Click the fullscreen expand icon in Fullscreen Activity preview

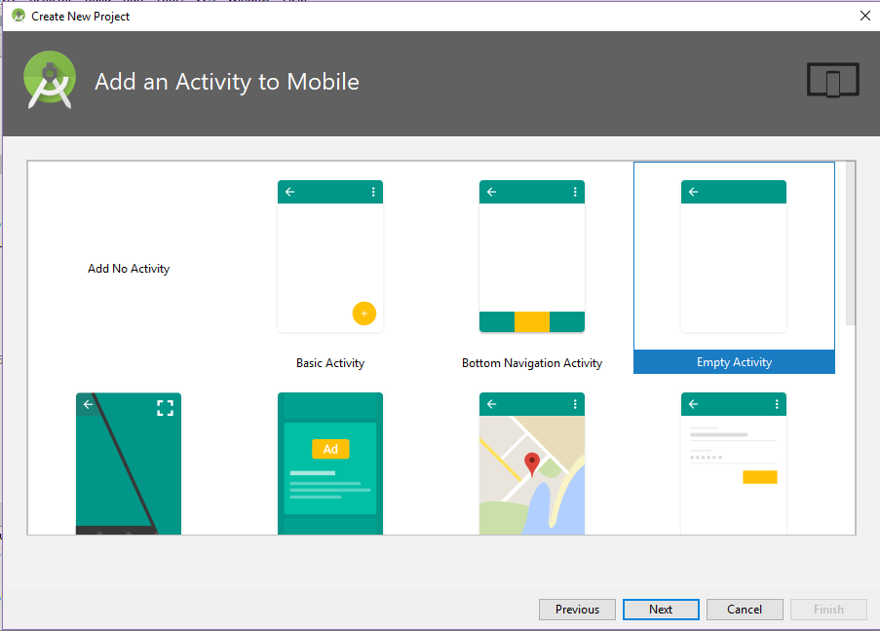166,408
